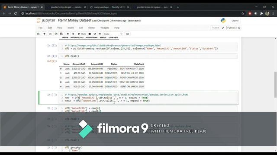The height and width of the screenshot is (155, 277).
Task: Switch to the numpy.reshape browser tab
Action: (109, 7)
